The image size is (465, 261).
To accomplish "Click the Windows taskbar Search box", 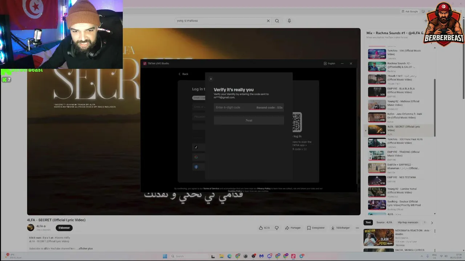I will coord(189,256).
